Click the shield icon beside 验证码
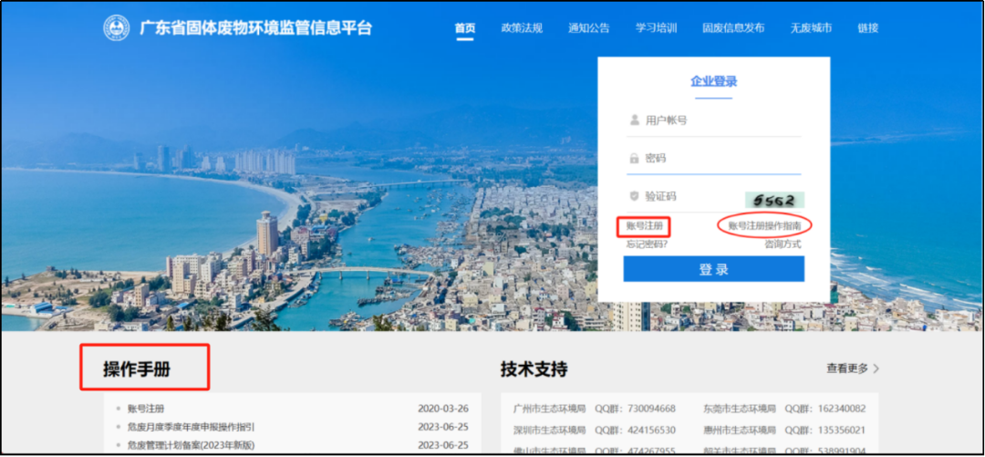The image size is (985, 457). [635, 197]
